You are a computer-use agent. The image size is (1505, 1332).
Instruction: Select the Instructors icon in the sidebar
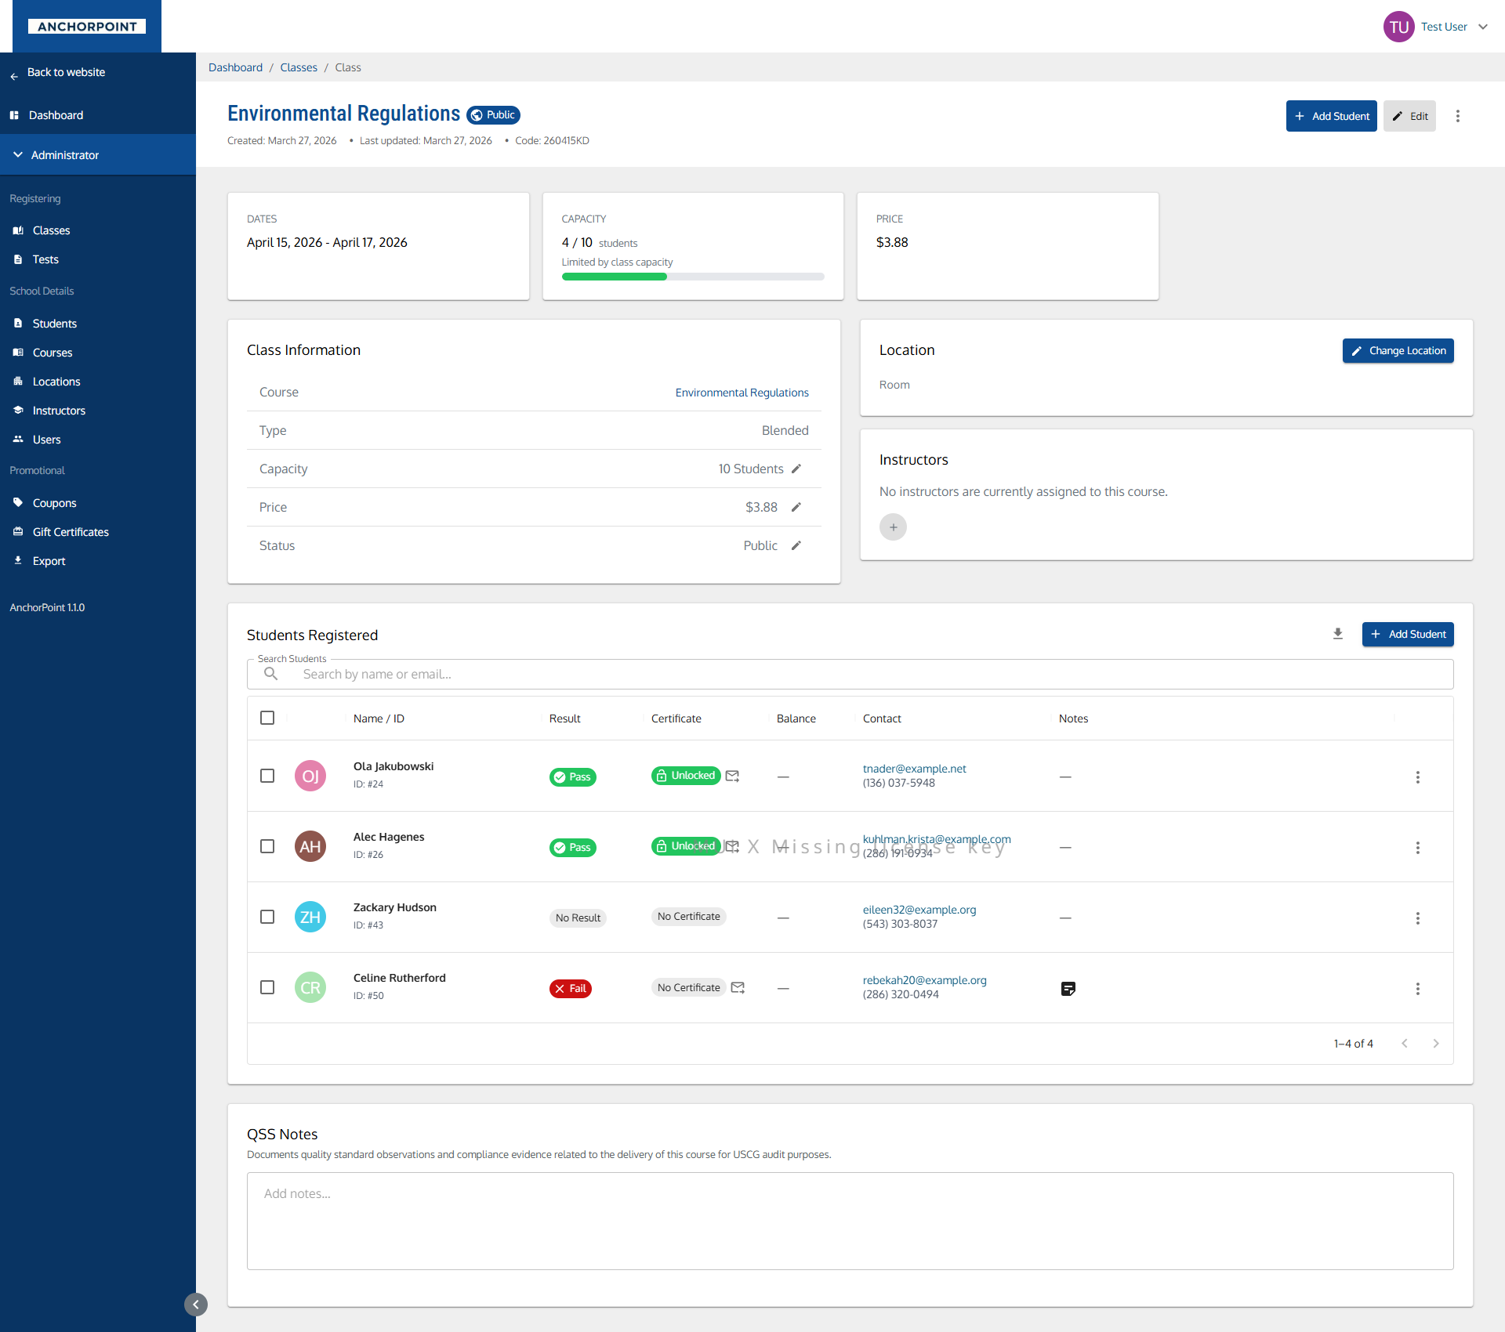18,410
